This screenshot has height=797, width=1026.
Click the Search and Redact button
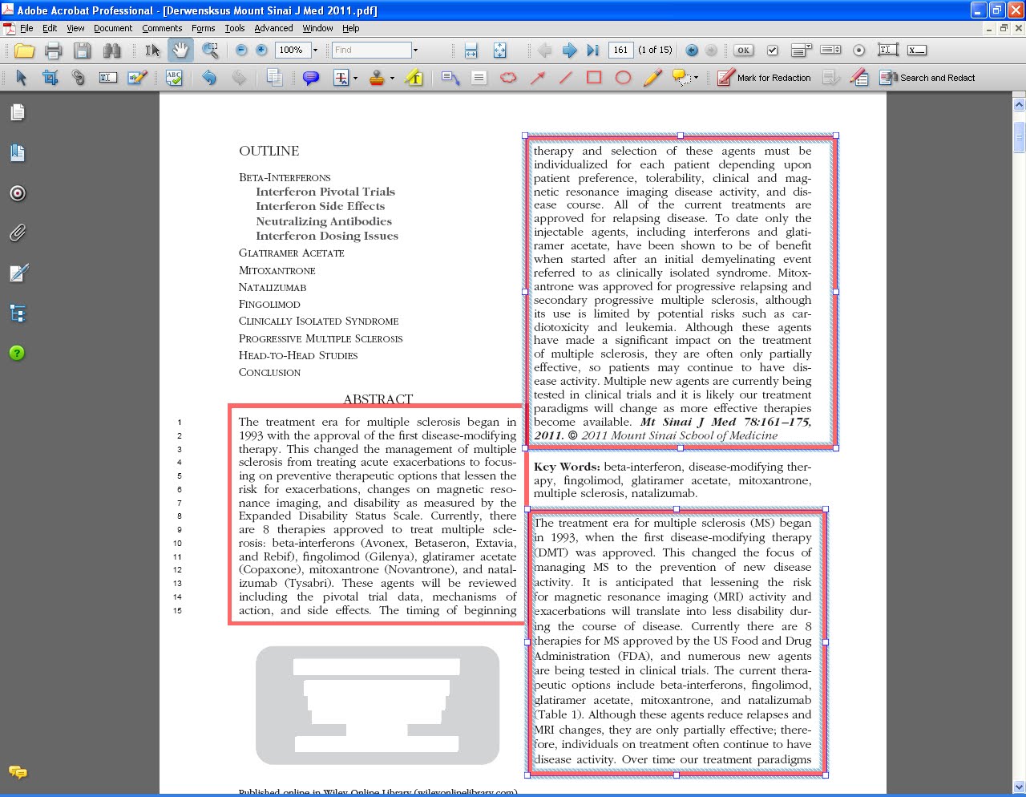pos(927,78)
